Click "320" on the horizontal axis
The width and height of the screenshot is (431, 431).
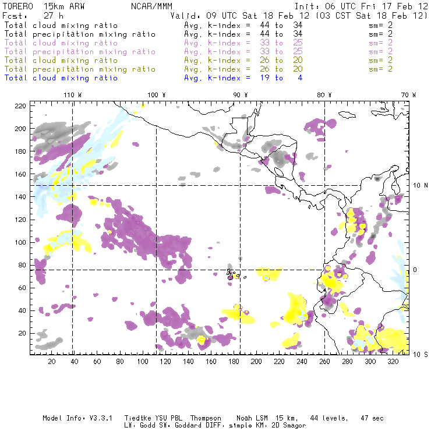tap(393, 362)
